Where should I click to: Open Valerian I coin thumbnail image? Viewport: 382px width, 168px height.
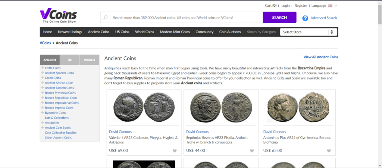tap(144, 107)
